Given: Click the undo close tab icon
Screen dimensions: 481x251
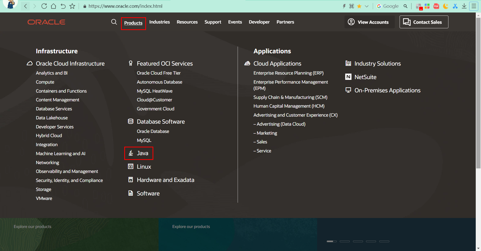Looking at the screenshot, I should (63, 6).
